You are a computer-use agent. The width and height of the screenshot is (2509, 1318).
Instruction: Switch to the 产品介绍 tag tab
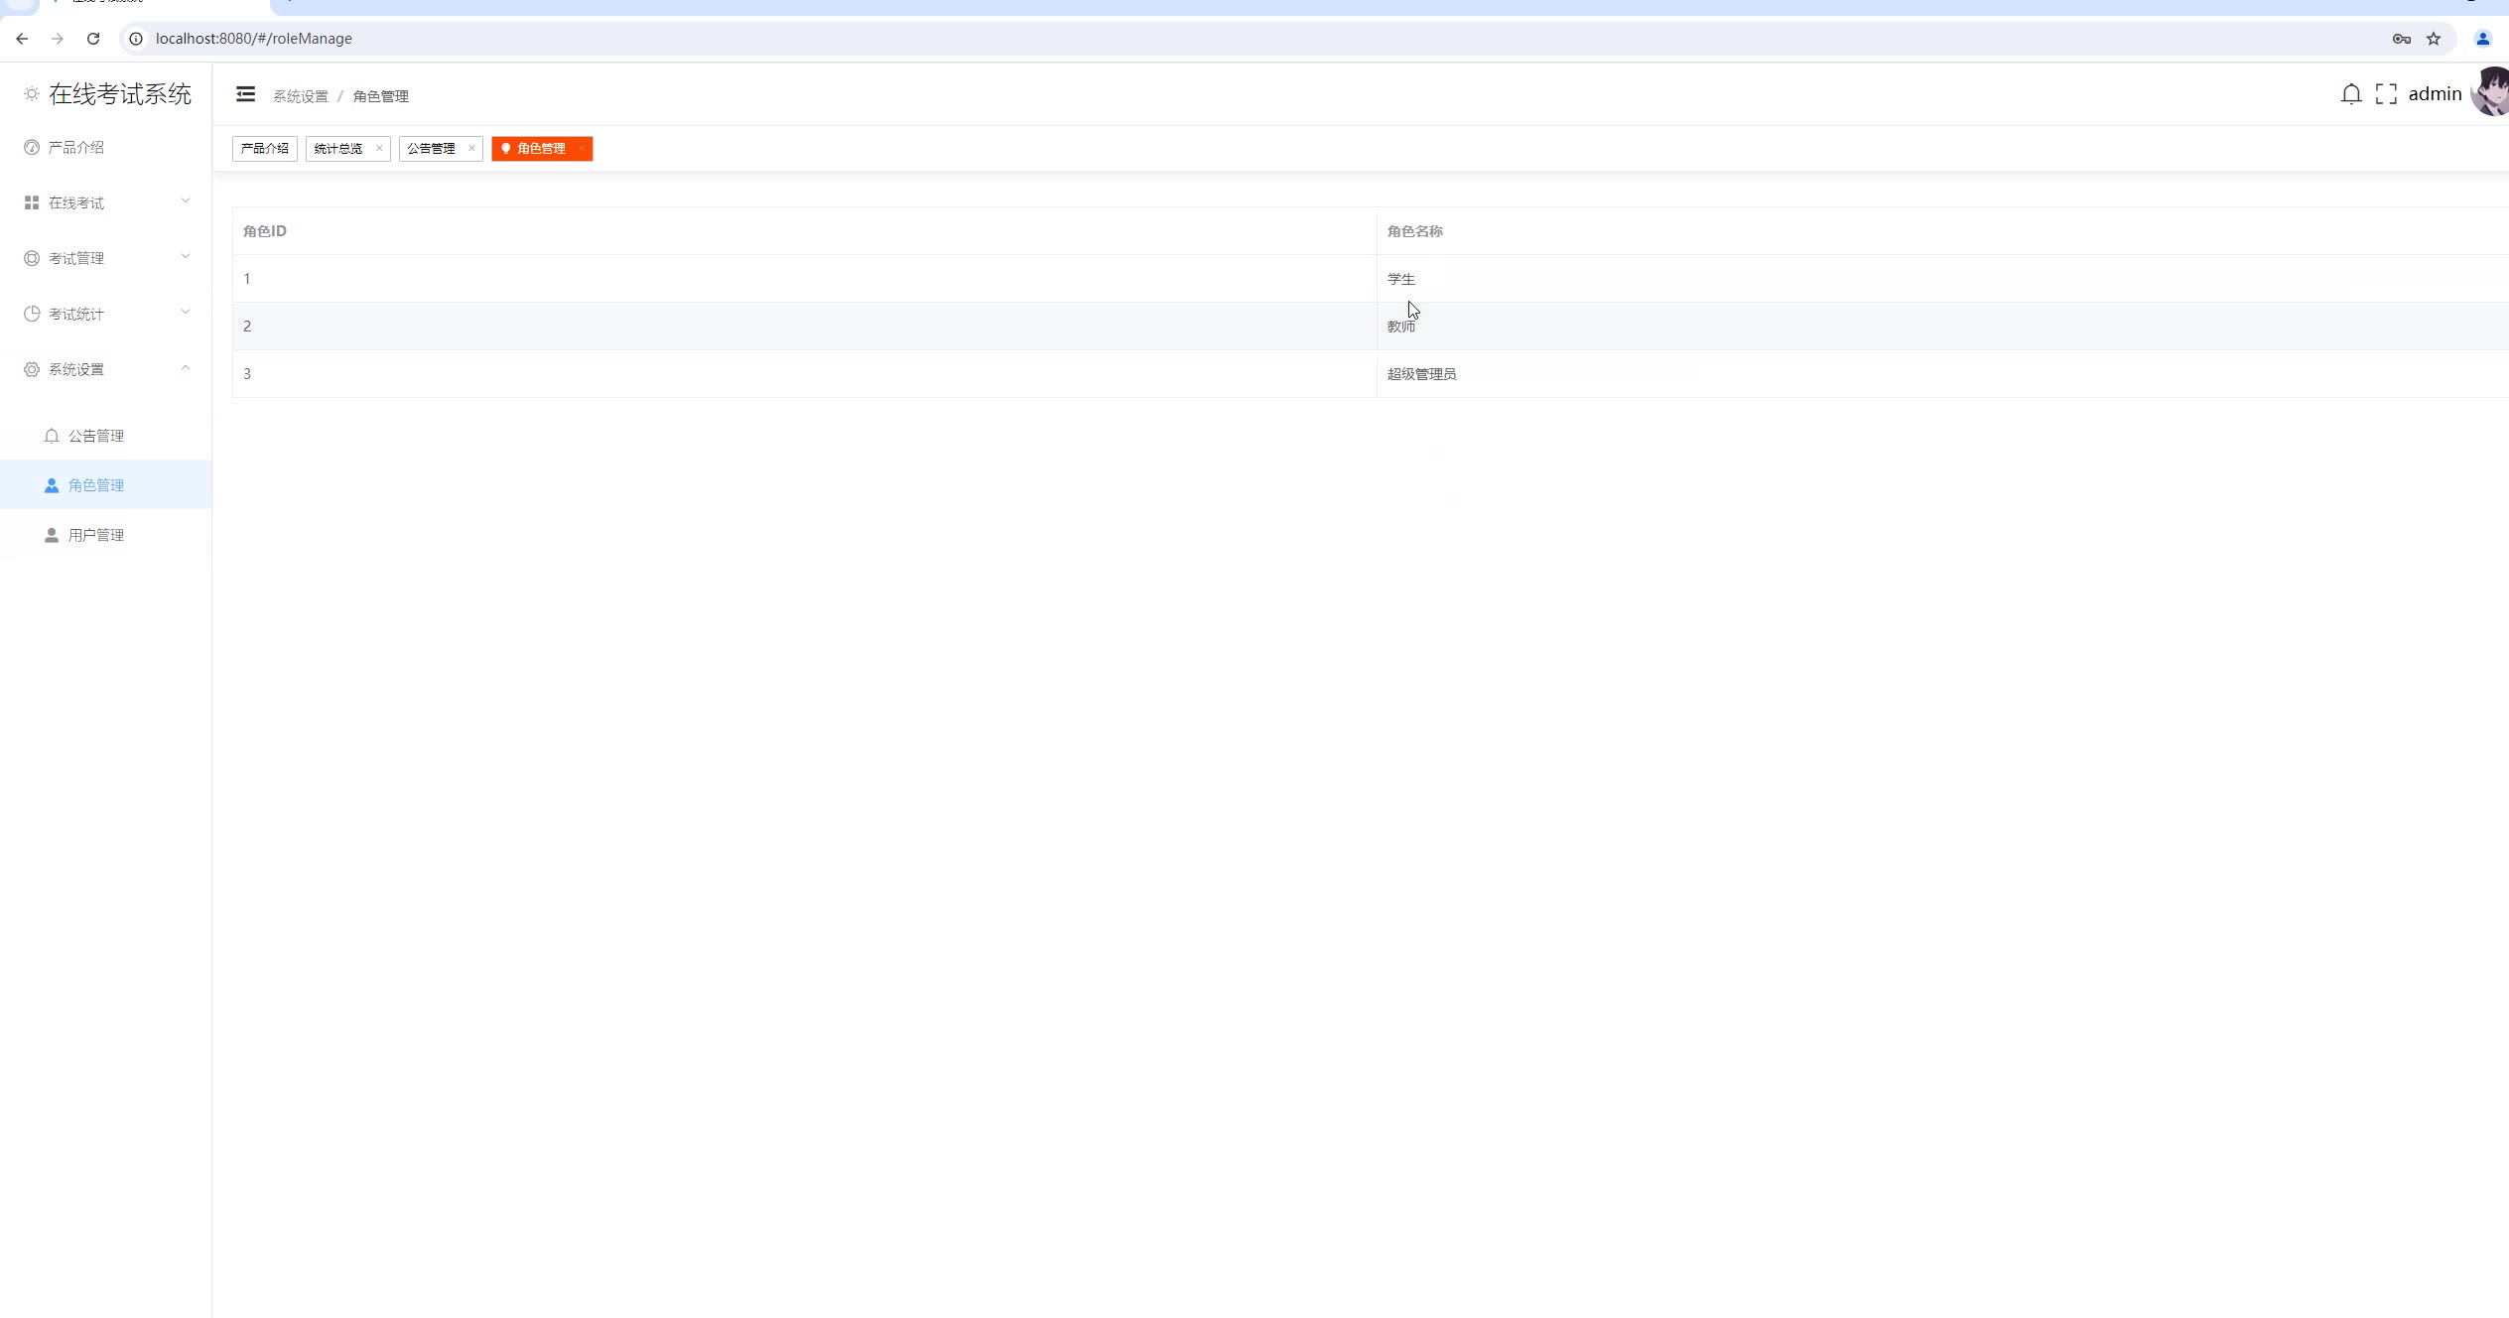coord(264,149)
